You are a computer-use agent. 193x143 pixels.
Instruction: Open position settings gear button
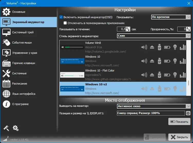(x=188, y=113)
